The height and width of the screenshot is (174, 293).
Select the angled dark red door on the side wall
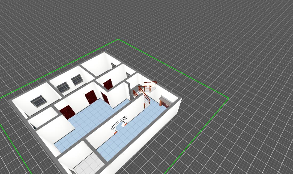coord(105,98)
